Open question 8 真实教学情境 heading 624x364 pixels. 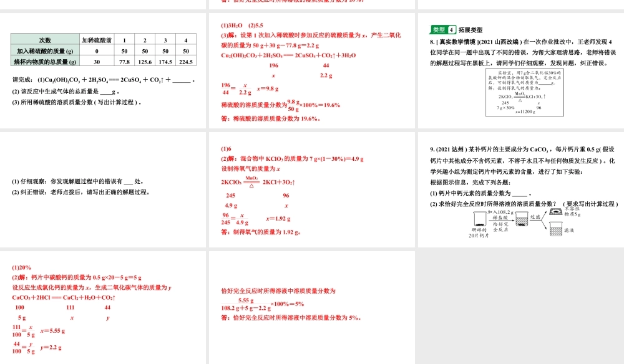(456, 41)
